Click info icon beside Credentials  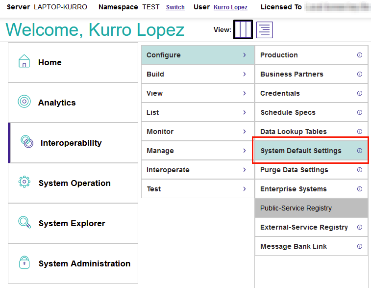tap(360, 93)
